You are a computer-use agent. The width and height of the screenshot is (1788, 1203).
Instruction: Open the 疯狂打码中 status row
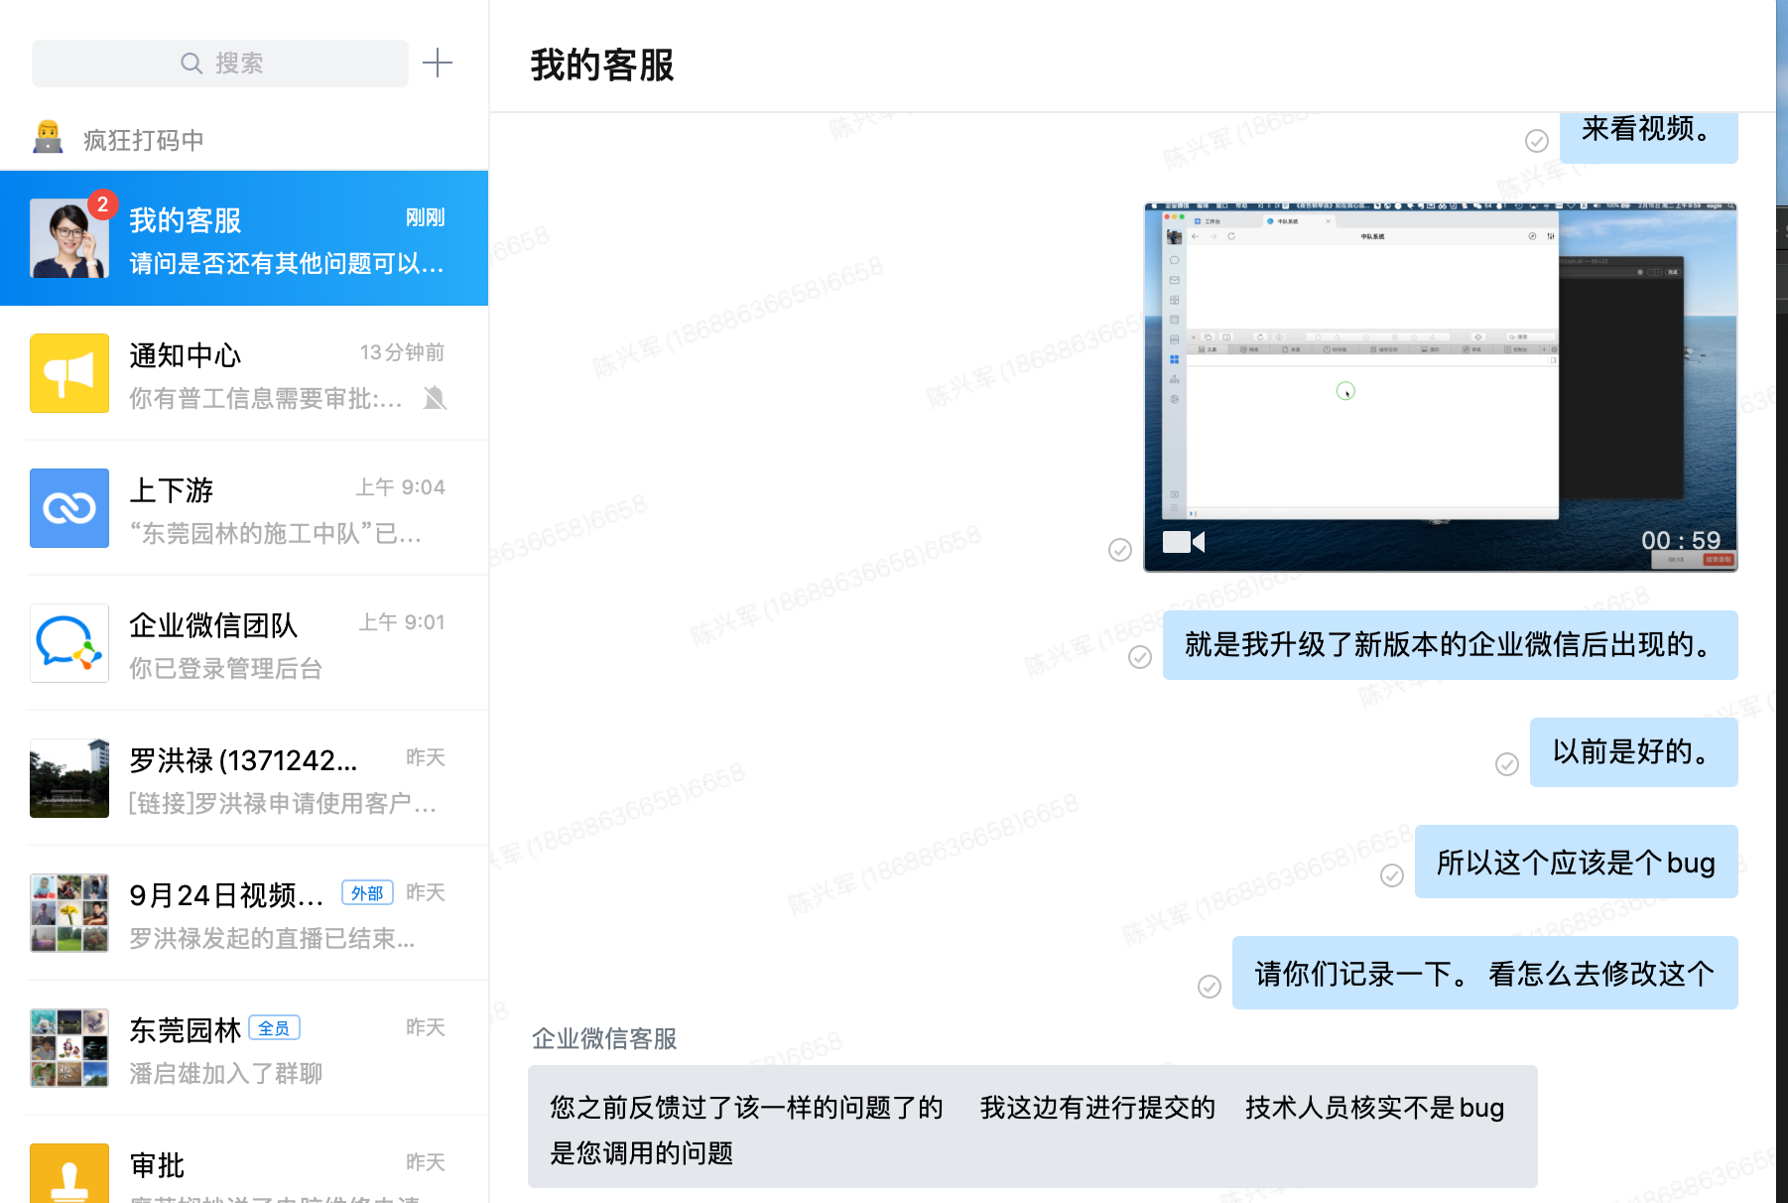coord(244,140)
